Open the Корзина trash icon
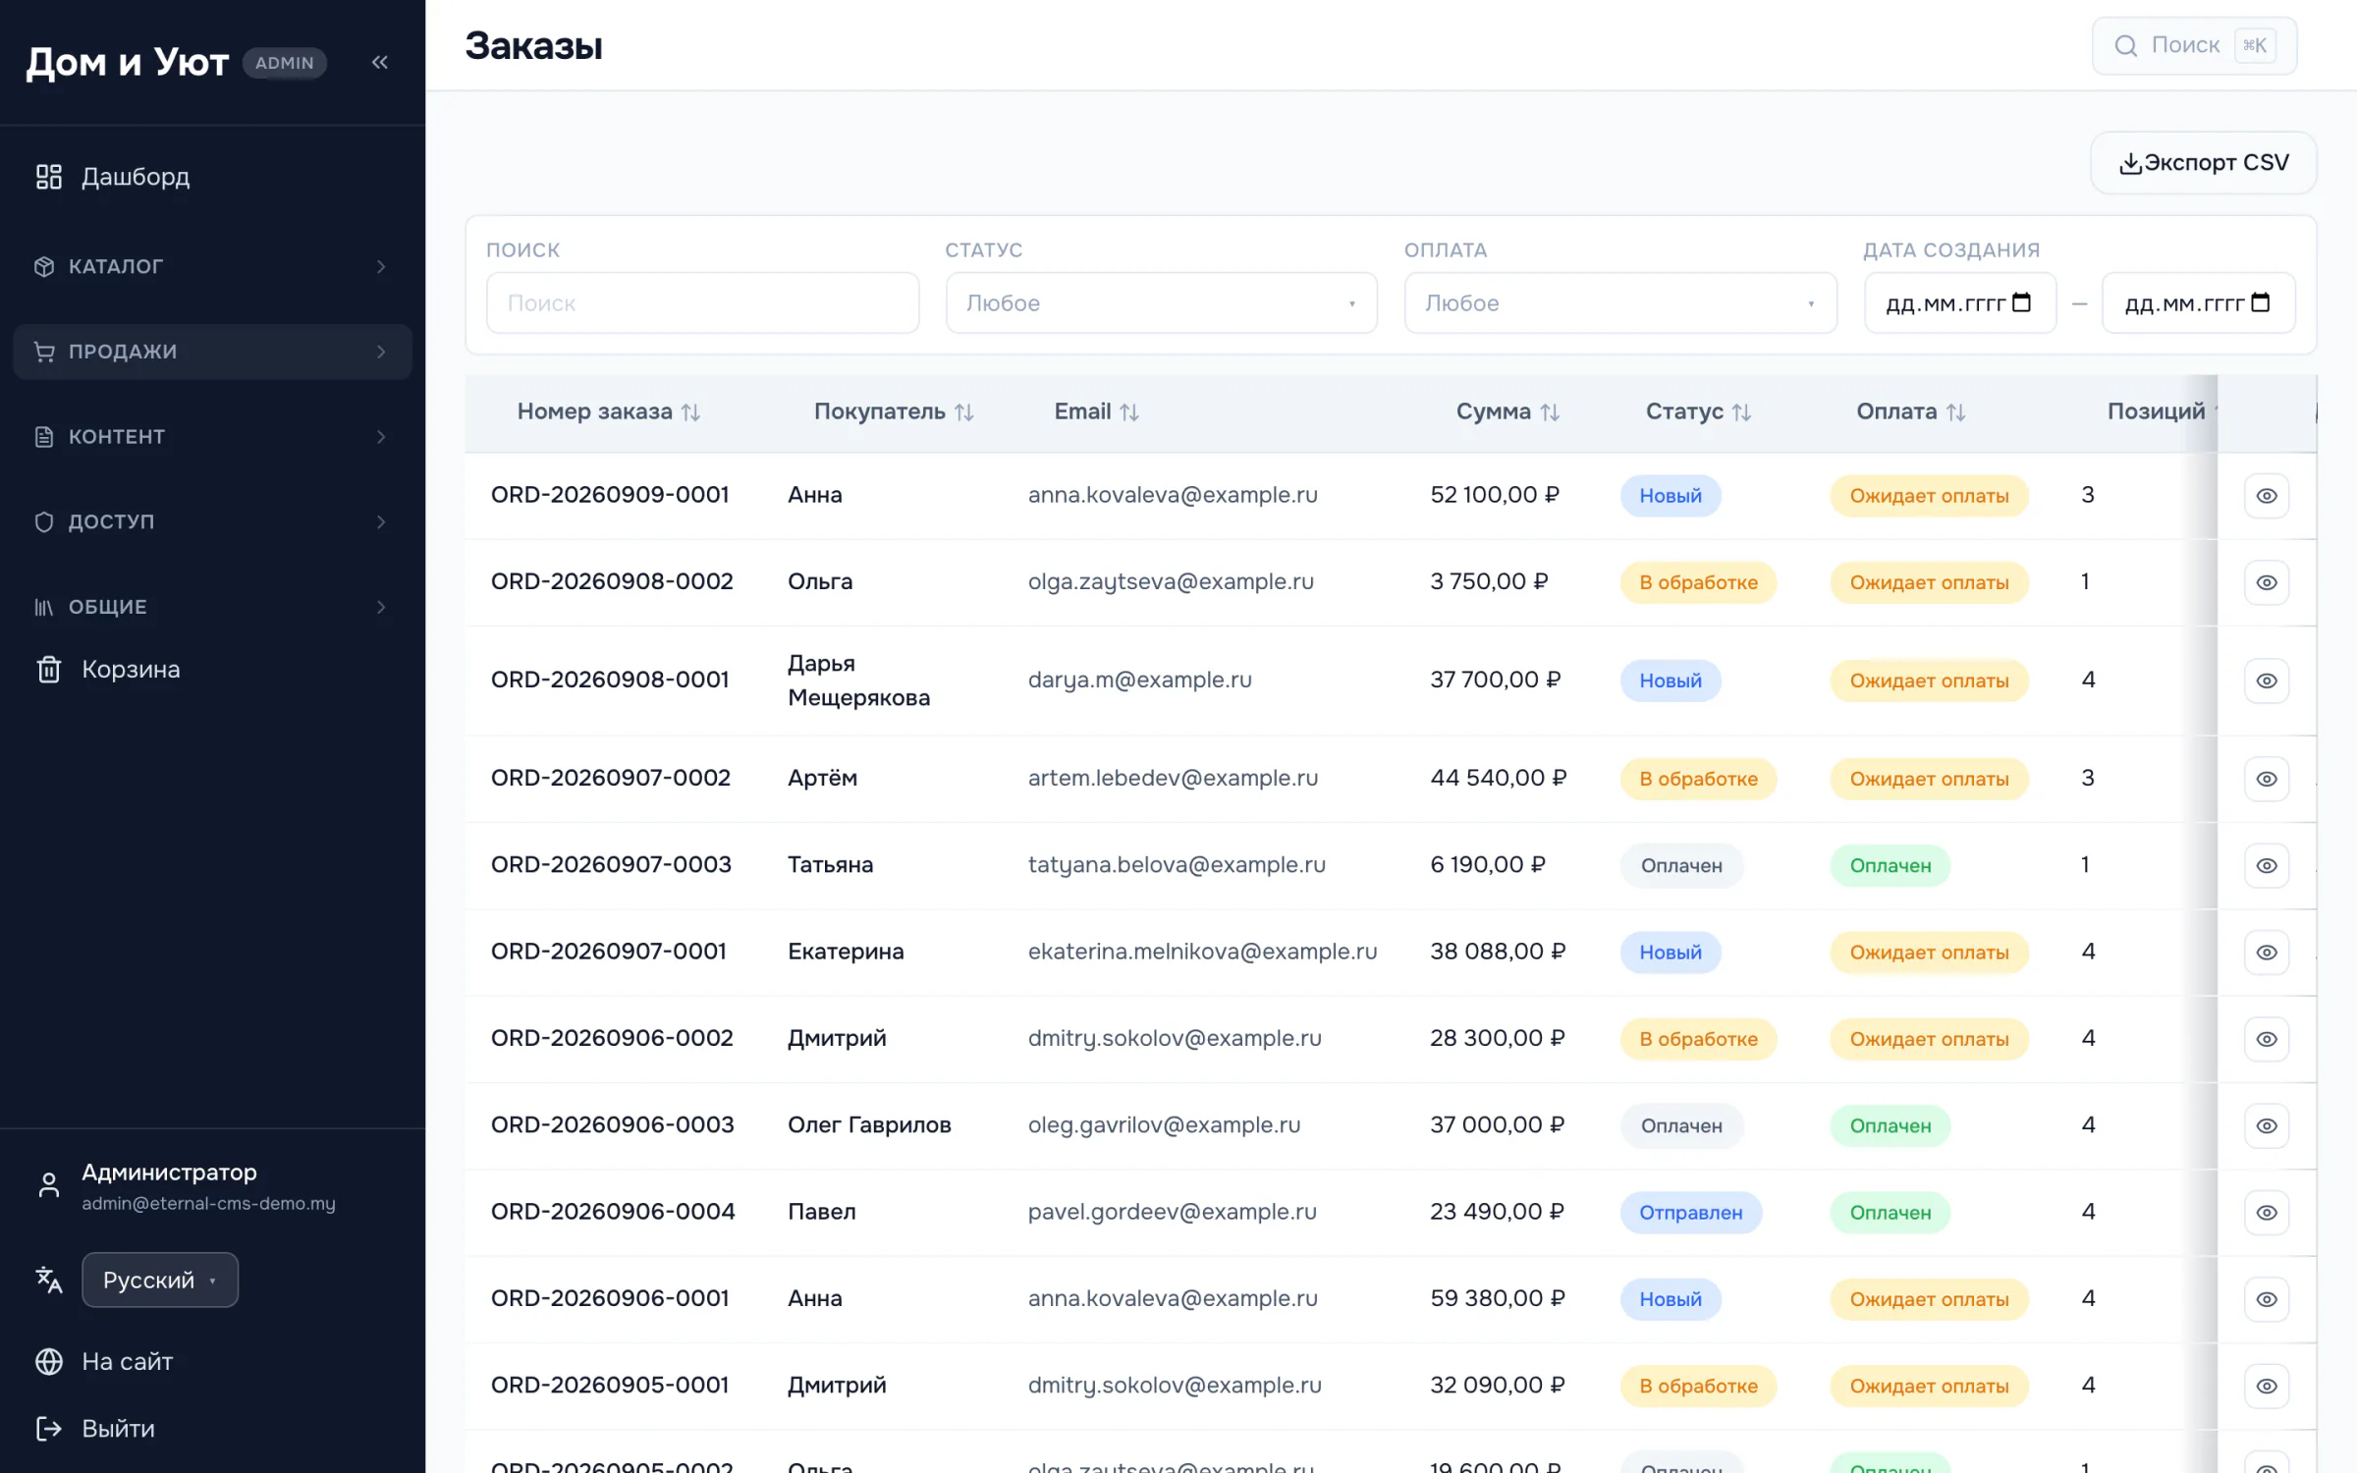 click(49, 670)
